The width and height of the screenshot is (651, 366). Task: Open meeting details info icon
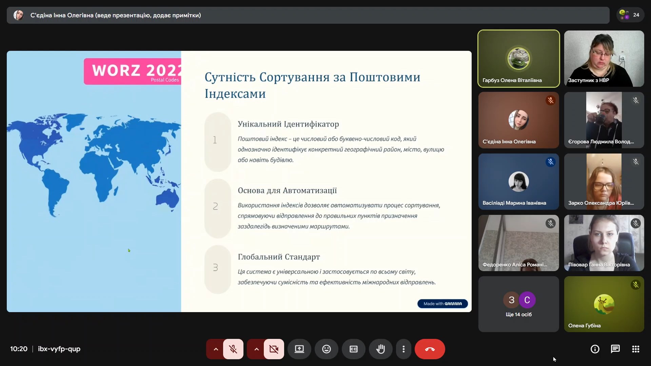pyautogui.click(x=595, y=349)
